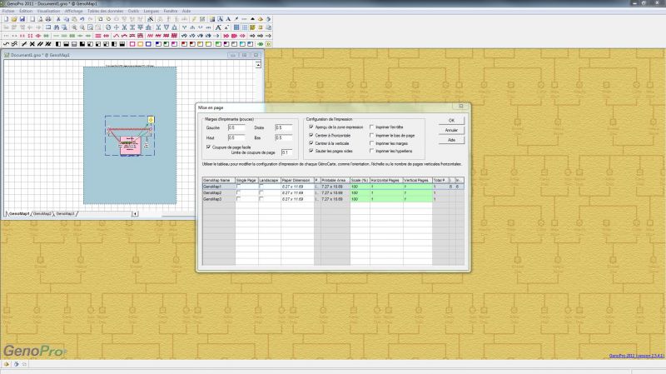
Task: Click the New document toolbar icon
Action: (x=6, y=17)
